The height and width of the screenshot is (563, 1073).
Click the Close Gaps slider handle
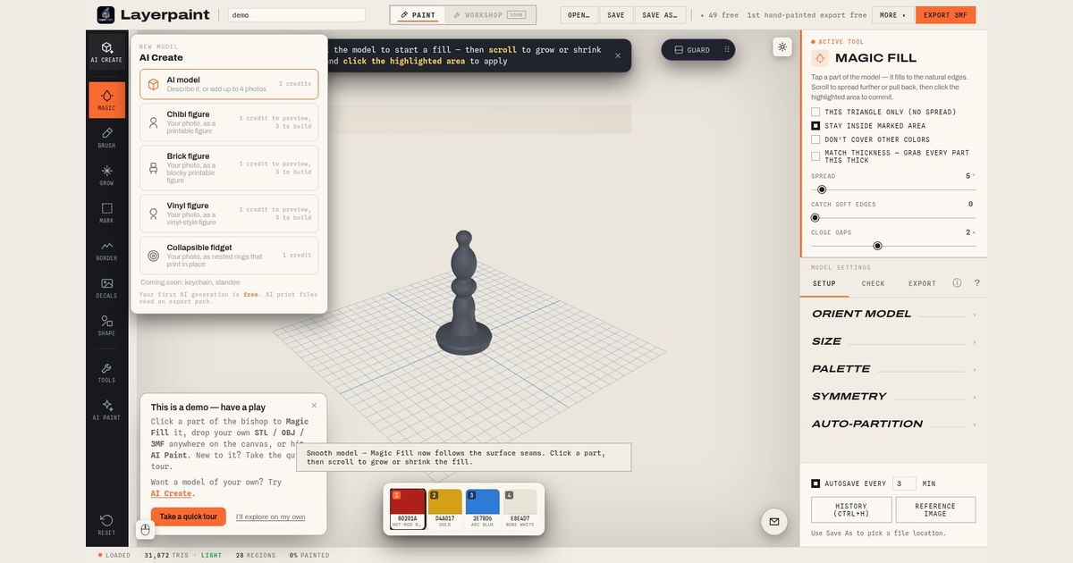(877, 246)
